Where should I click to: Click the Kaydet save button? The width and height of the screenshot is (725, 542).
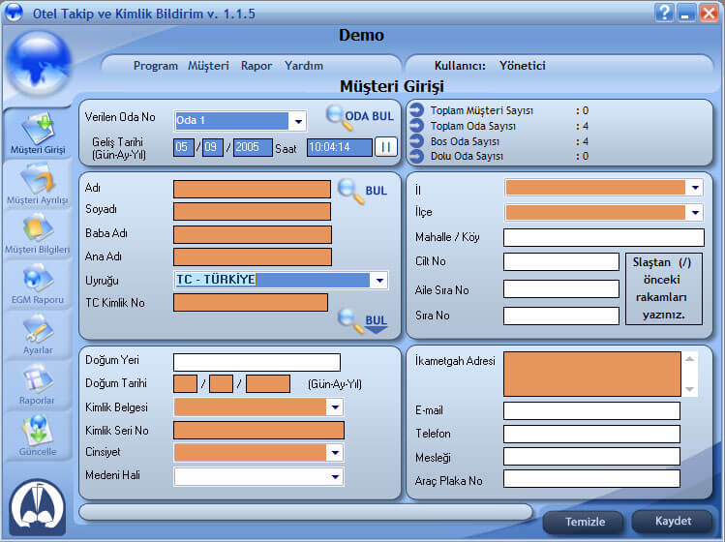click(x=673, y=522)
